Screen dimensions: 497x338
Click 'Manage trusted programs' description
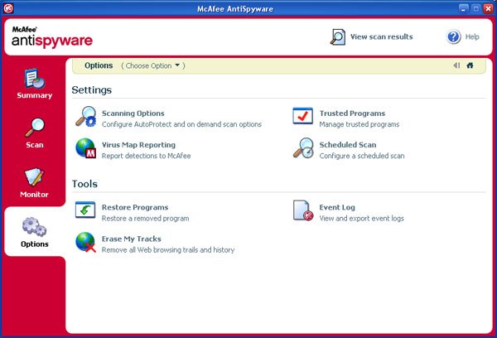pos(359,124)
